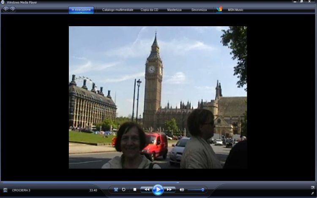Image resolution: width=317 pixels, height=198 pixels.
Task: Switch to the Copia da CD tab
Action: (x=149, y=10)
